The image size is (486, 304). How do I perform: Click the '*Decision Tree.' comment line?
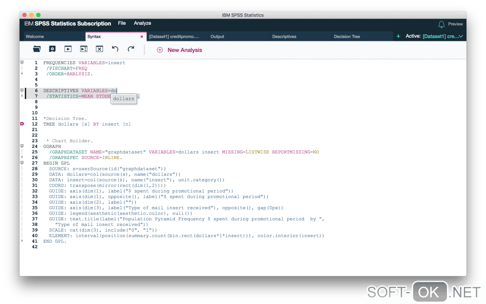point(65,118)
